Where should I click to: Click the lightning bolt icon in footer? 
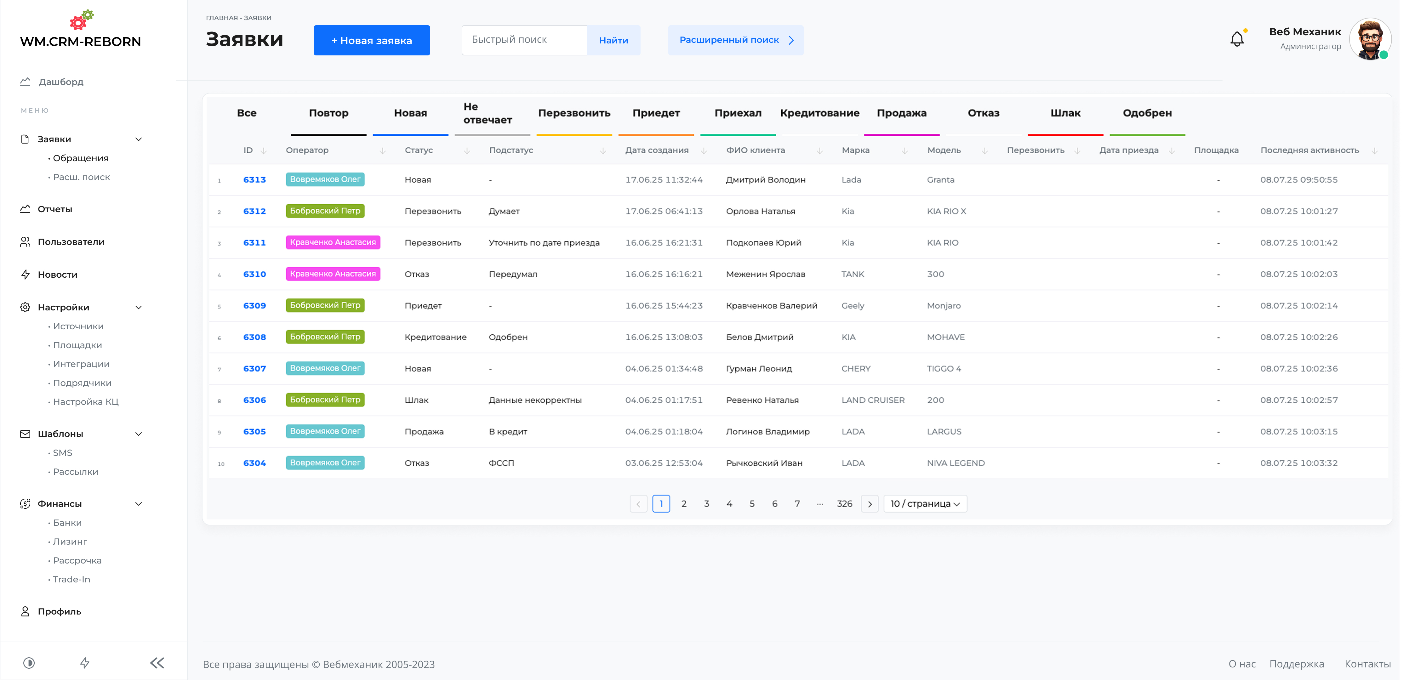(x=85, y=663)
